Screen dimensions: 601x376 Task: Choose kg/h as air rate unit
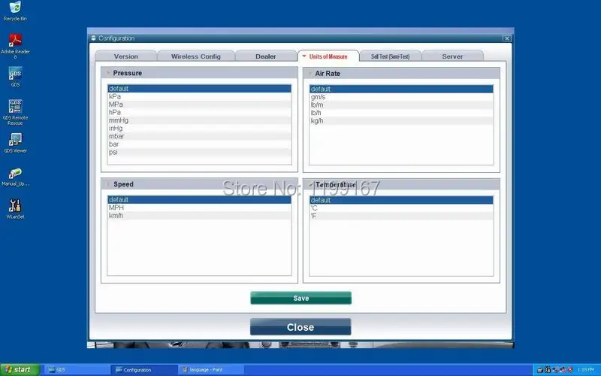click(x=401, y=121)
